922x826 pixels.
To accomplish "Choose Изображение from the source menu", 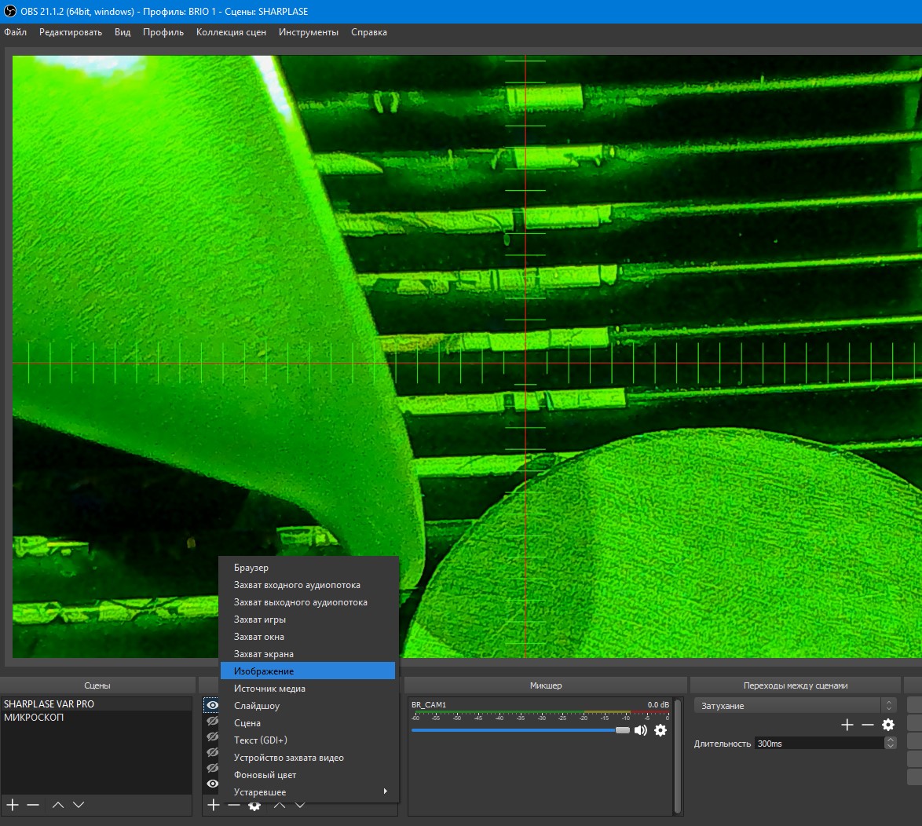I will pos(308,671).
